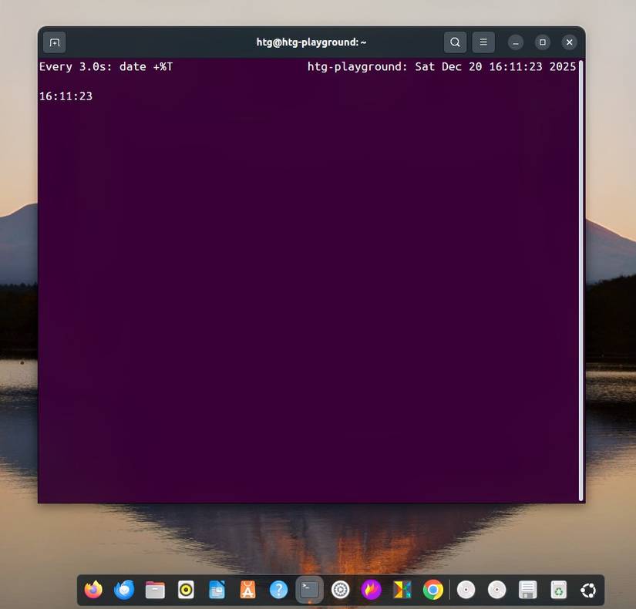Open the Help application

pyautogui.click(x=278, y=590)
